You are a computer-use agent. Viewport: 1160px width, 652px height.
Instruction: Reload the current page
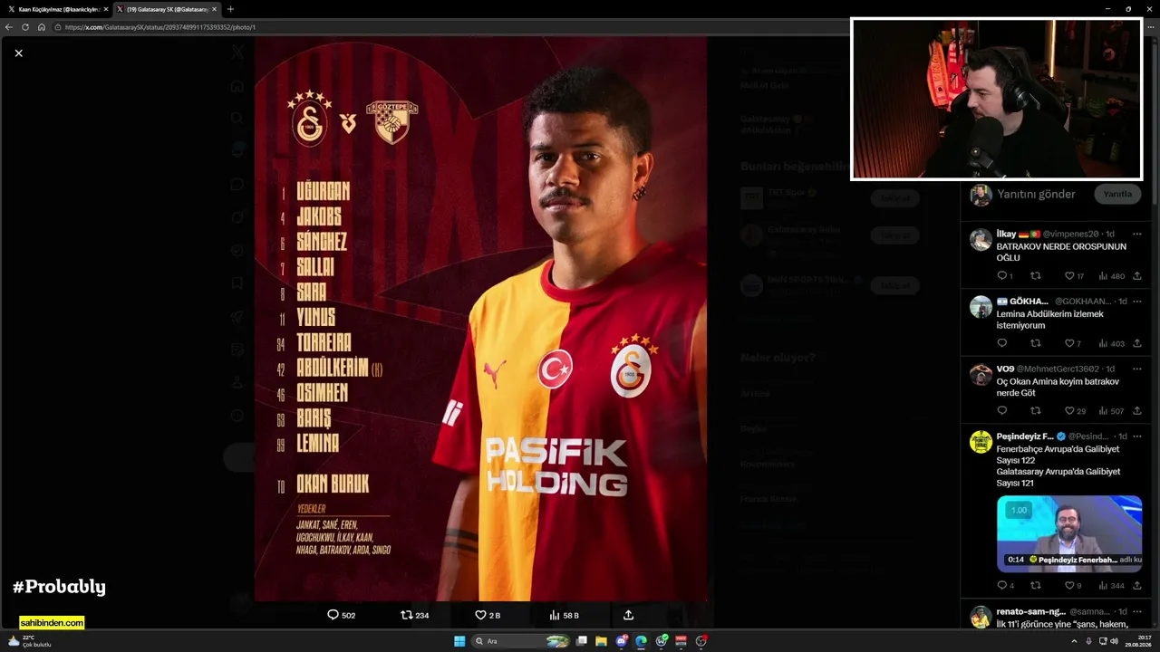coord(25,27)
